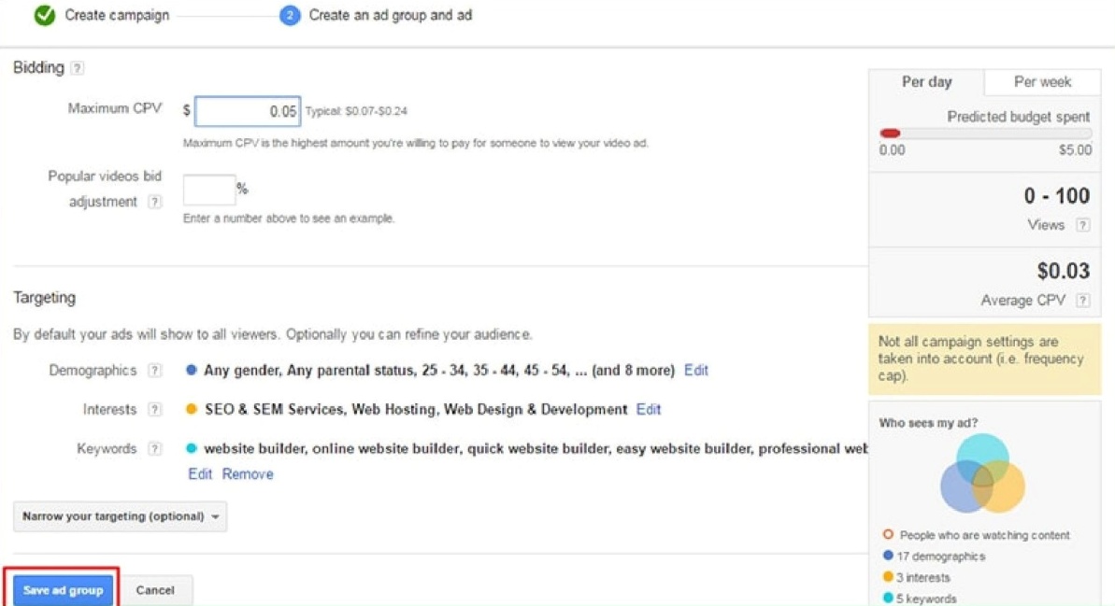Click the Popular videos bid adjustment field
This screenshot has width=1115, height=606.
coord(209,190)
